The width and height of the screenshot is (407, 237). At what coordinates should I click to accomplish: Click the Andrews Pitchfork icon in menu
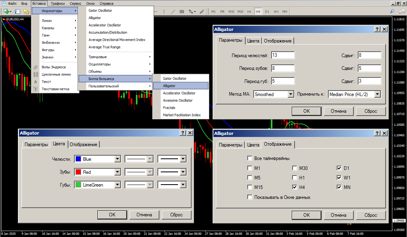coord(36,67)
